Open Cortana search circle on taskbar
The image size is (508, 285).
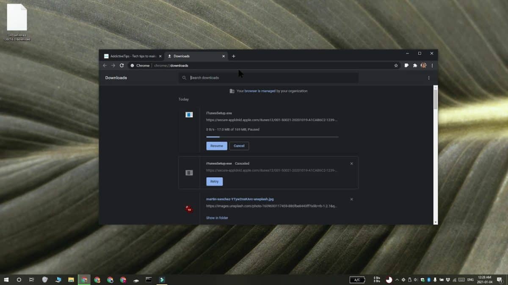tap(19, 280)
